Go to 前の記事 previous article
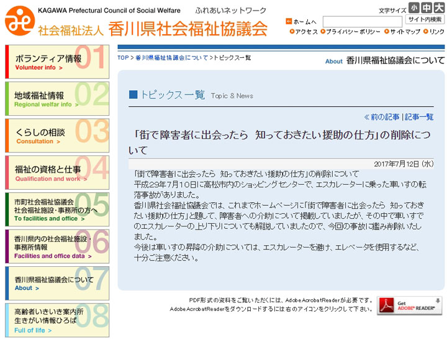 pos(382,117)
